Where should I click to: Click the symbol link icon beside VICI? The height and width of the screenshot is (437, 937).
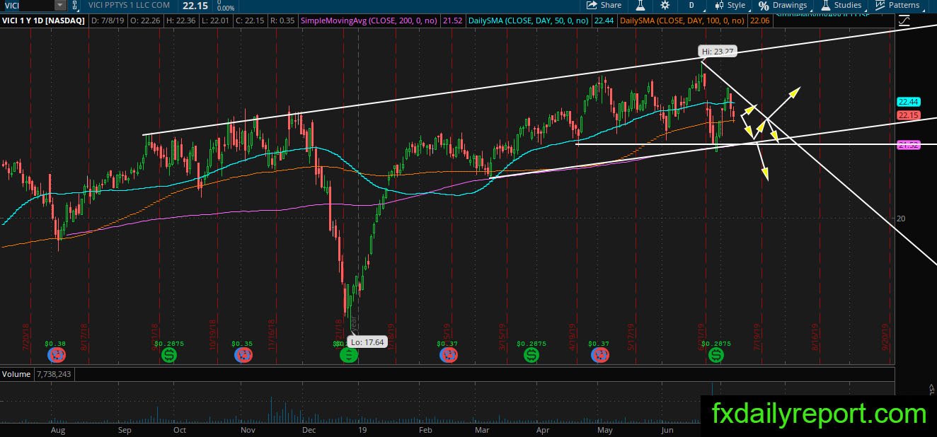tap(74, 6)
